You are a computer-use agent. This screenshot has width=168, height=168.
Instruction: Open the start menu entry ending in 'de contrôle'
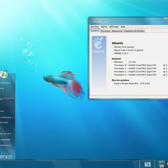click(x=5, y=140)
